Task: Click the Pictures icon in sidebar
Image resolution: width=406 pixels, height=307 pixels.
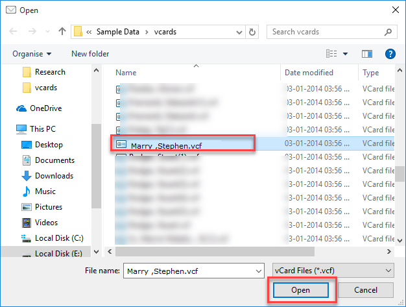Action: [x=27, y=207]
